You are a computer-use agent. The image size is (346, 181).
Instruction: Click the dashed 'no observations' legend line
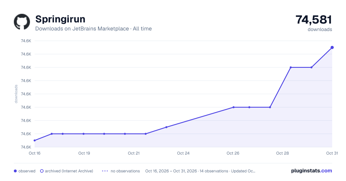point(105,171)
